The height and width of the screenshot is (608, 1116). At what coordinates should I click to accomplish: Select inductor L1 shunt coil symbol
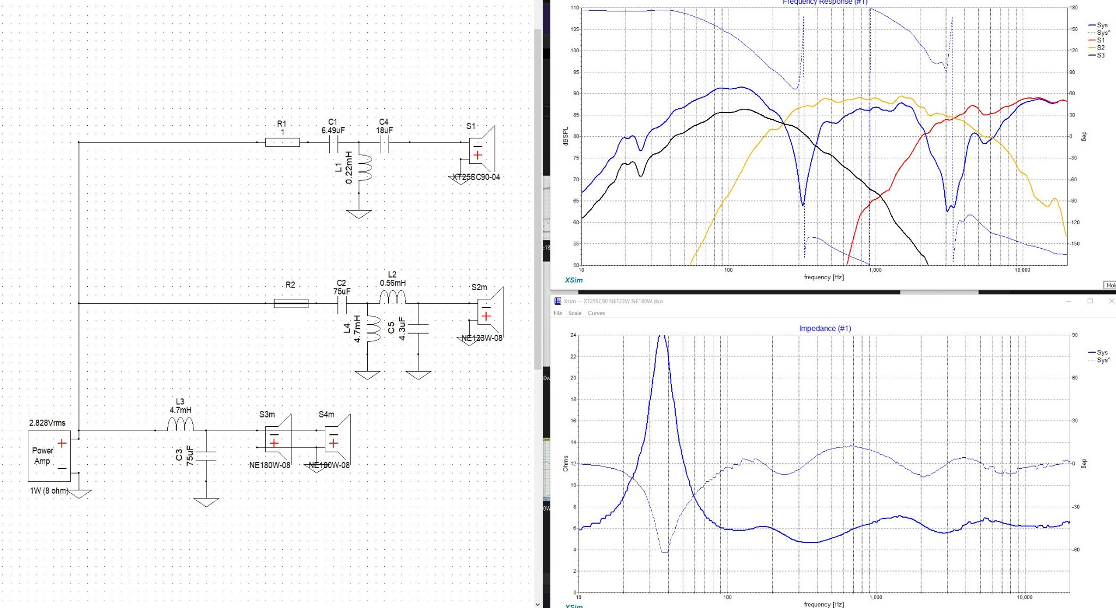[x=364, y=167]
